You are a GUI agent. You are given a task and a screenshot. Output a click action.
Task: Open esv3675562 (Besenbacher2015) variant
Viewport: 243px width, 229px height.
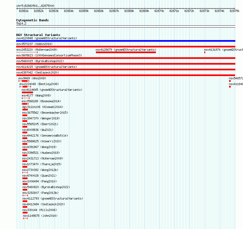click(45, 113)
